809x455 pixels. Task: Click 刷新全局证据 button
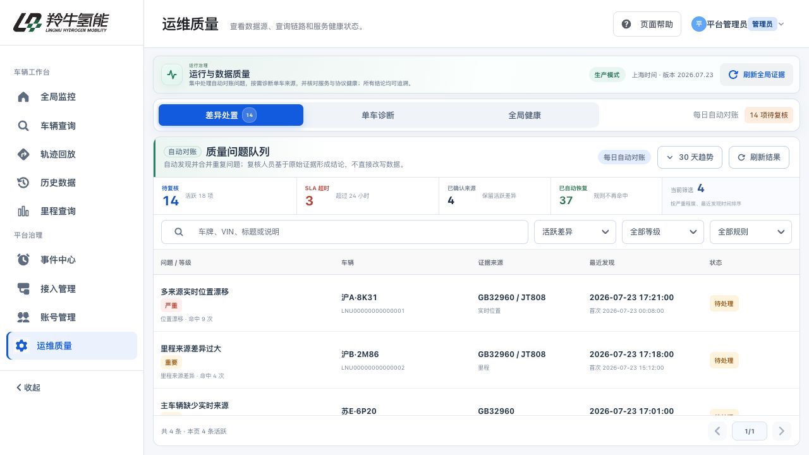click(x=757, y=75)
